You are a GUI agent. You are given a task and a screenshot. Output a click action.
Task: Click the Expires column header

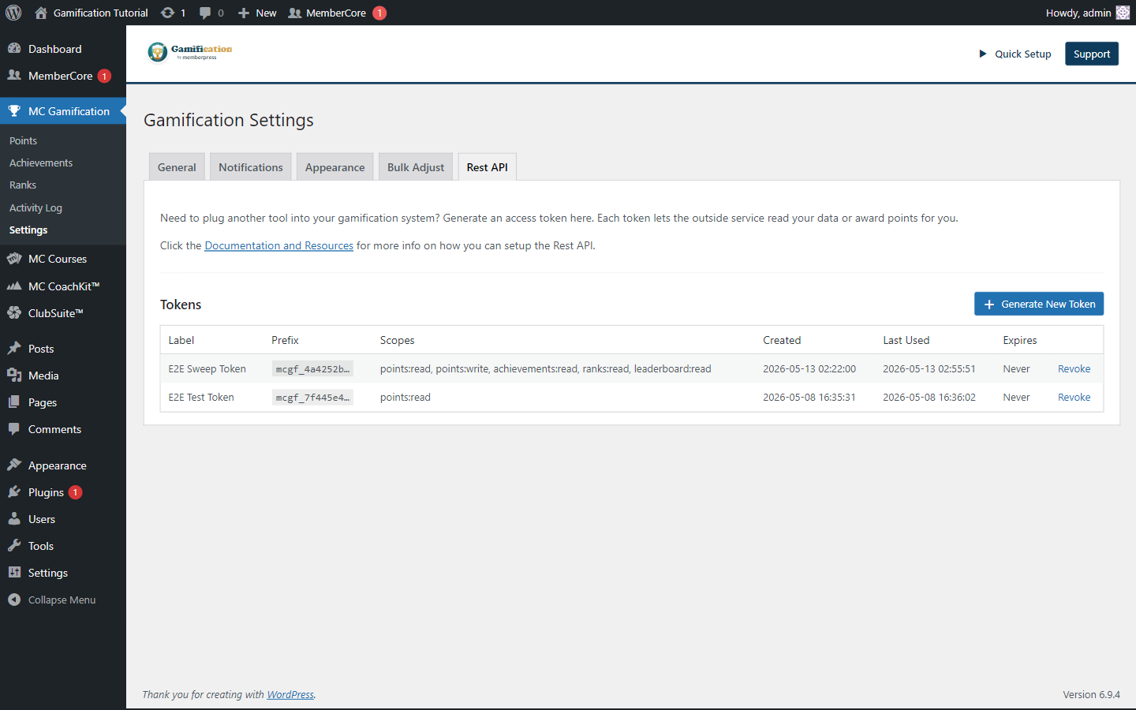(1020, 340)
